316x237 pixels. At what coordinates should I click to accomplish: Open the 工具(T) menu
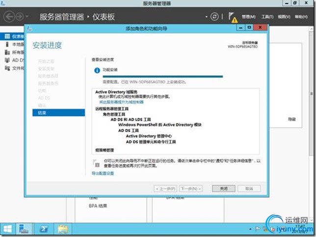[x=267, y=17]
